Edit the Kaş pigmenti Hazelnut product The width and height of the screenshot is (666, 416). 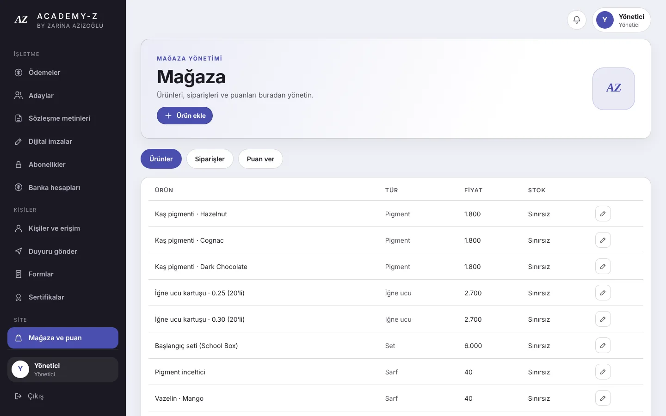click(603, 214)
